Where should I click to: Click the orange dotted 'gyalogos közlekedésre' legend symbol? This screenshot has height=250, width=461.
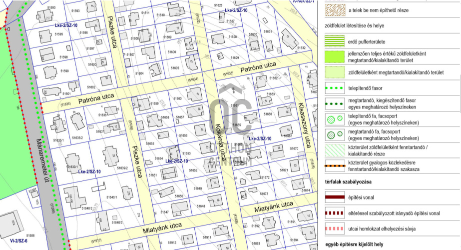click(333, 166)
